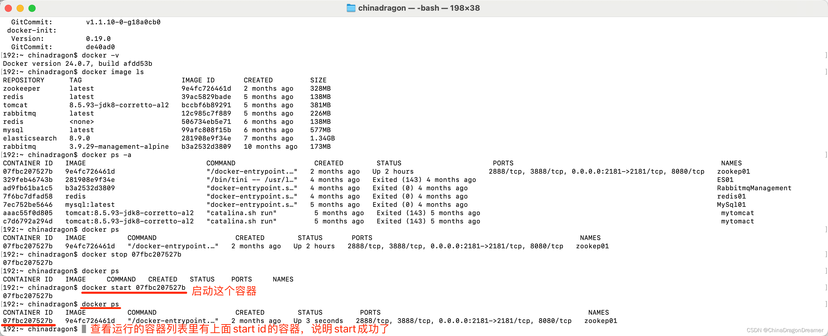Click the status 'Up 3 seconds'
The image size is (828, 336).
318,321
